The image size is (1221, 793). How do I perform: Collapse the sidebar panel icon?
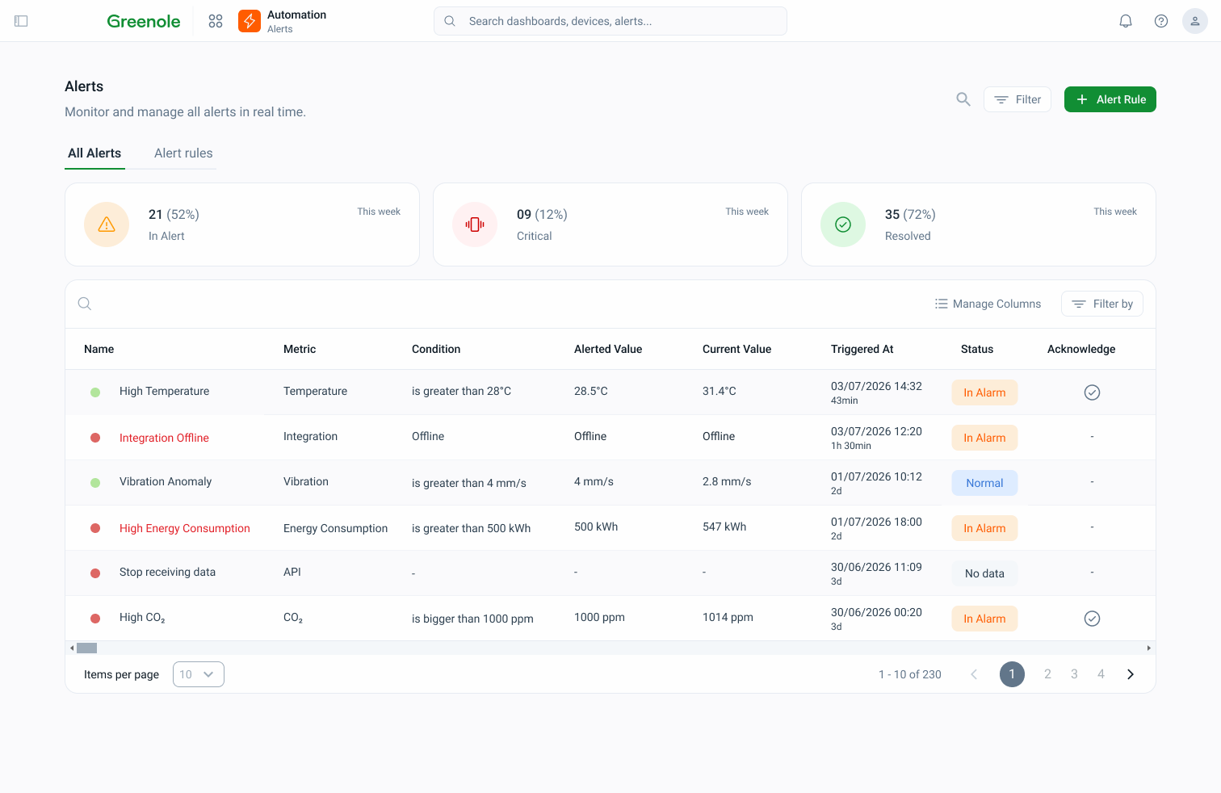click(22, 21)
